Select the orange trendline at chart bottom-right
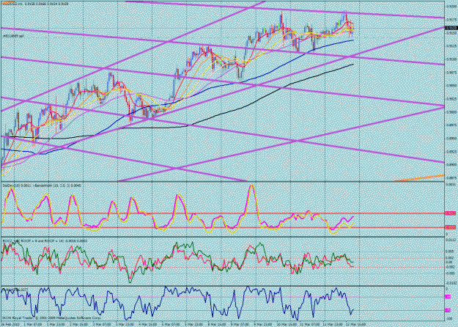458x327 pixels. (420, 177)
